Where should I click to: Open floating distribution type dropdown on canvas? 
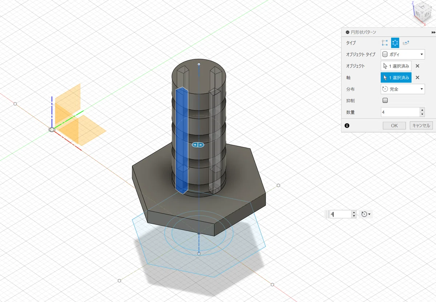pos(366,214)
